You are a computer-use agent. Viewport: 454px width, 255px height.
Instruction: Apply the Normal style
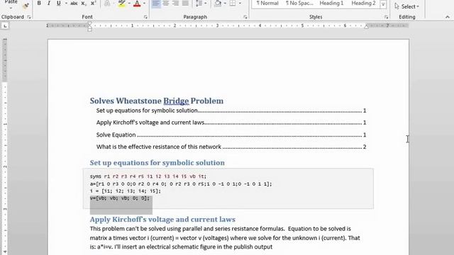(x=267, y=3)
